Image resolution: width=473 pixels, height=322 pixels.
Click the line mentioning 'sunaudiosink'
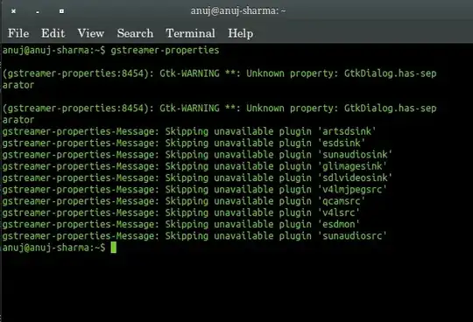coord(197,155)
